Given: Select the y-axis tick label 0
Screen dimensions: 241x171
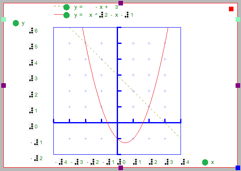Looking at the screenshot, I should 33,127.
